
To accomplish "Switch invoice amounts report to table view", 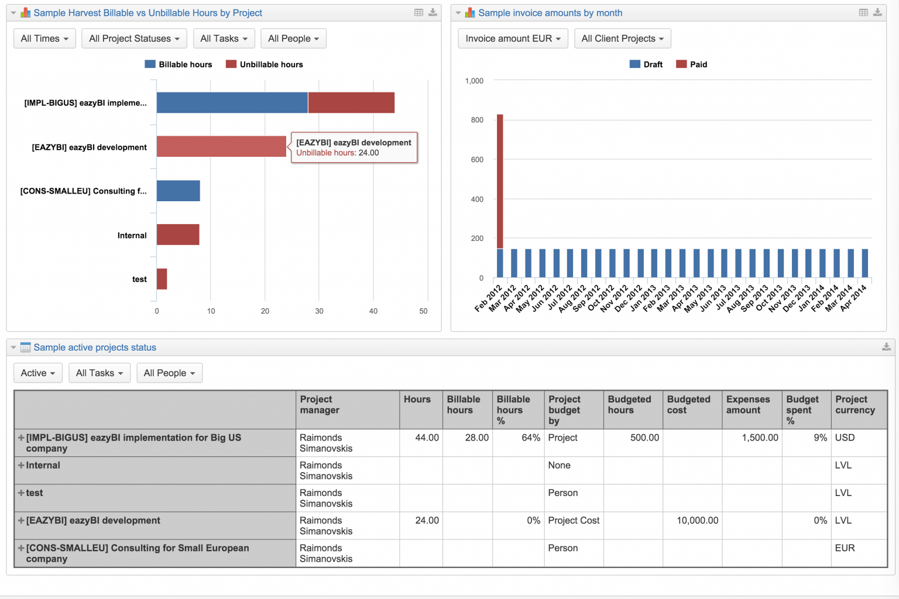I will coord(863,12).
